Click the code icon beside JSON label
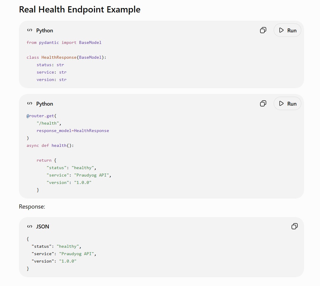 pos(30,226)
